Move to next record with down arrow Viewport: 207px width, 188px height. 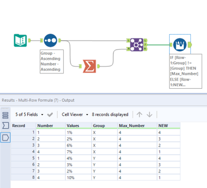(x=150, y=115)
